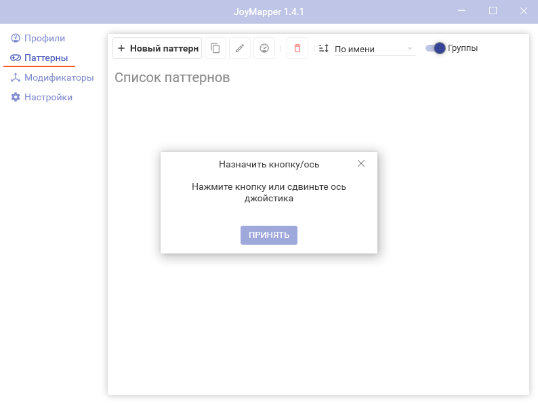
Task: Open the Модификаторы section
Action: tap(58, 77)
